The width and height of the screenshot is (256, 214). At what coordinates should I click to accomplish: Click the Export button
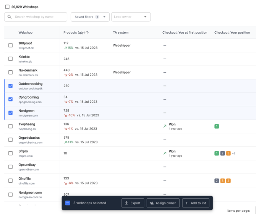(x=133, y=203)
